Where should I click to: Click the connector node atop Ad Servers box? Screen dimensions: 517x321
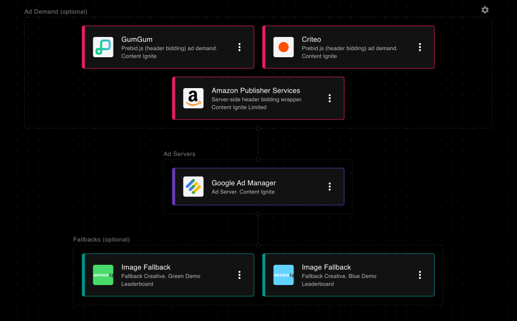[x=258, y=159]
